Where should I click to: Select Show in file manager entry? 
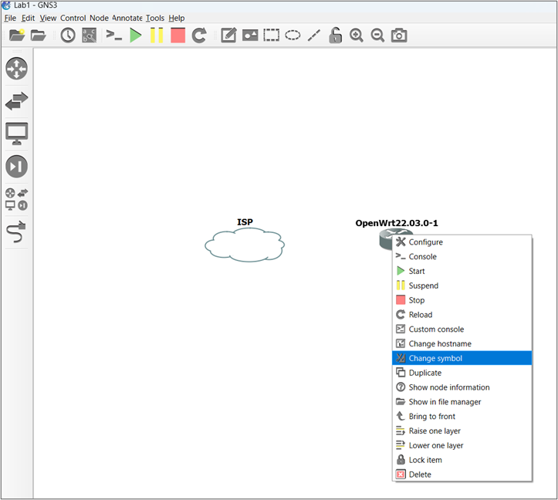[x=462, y=402]
